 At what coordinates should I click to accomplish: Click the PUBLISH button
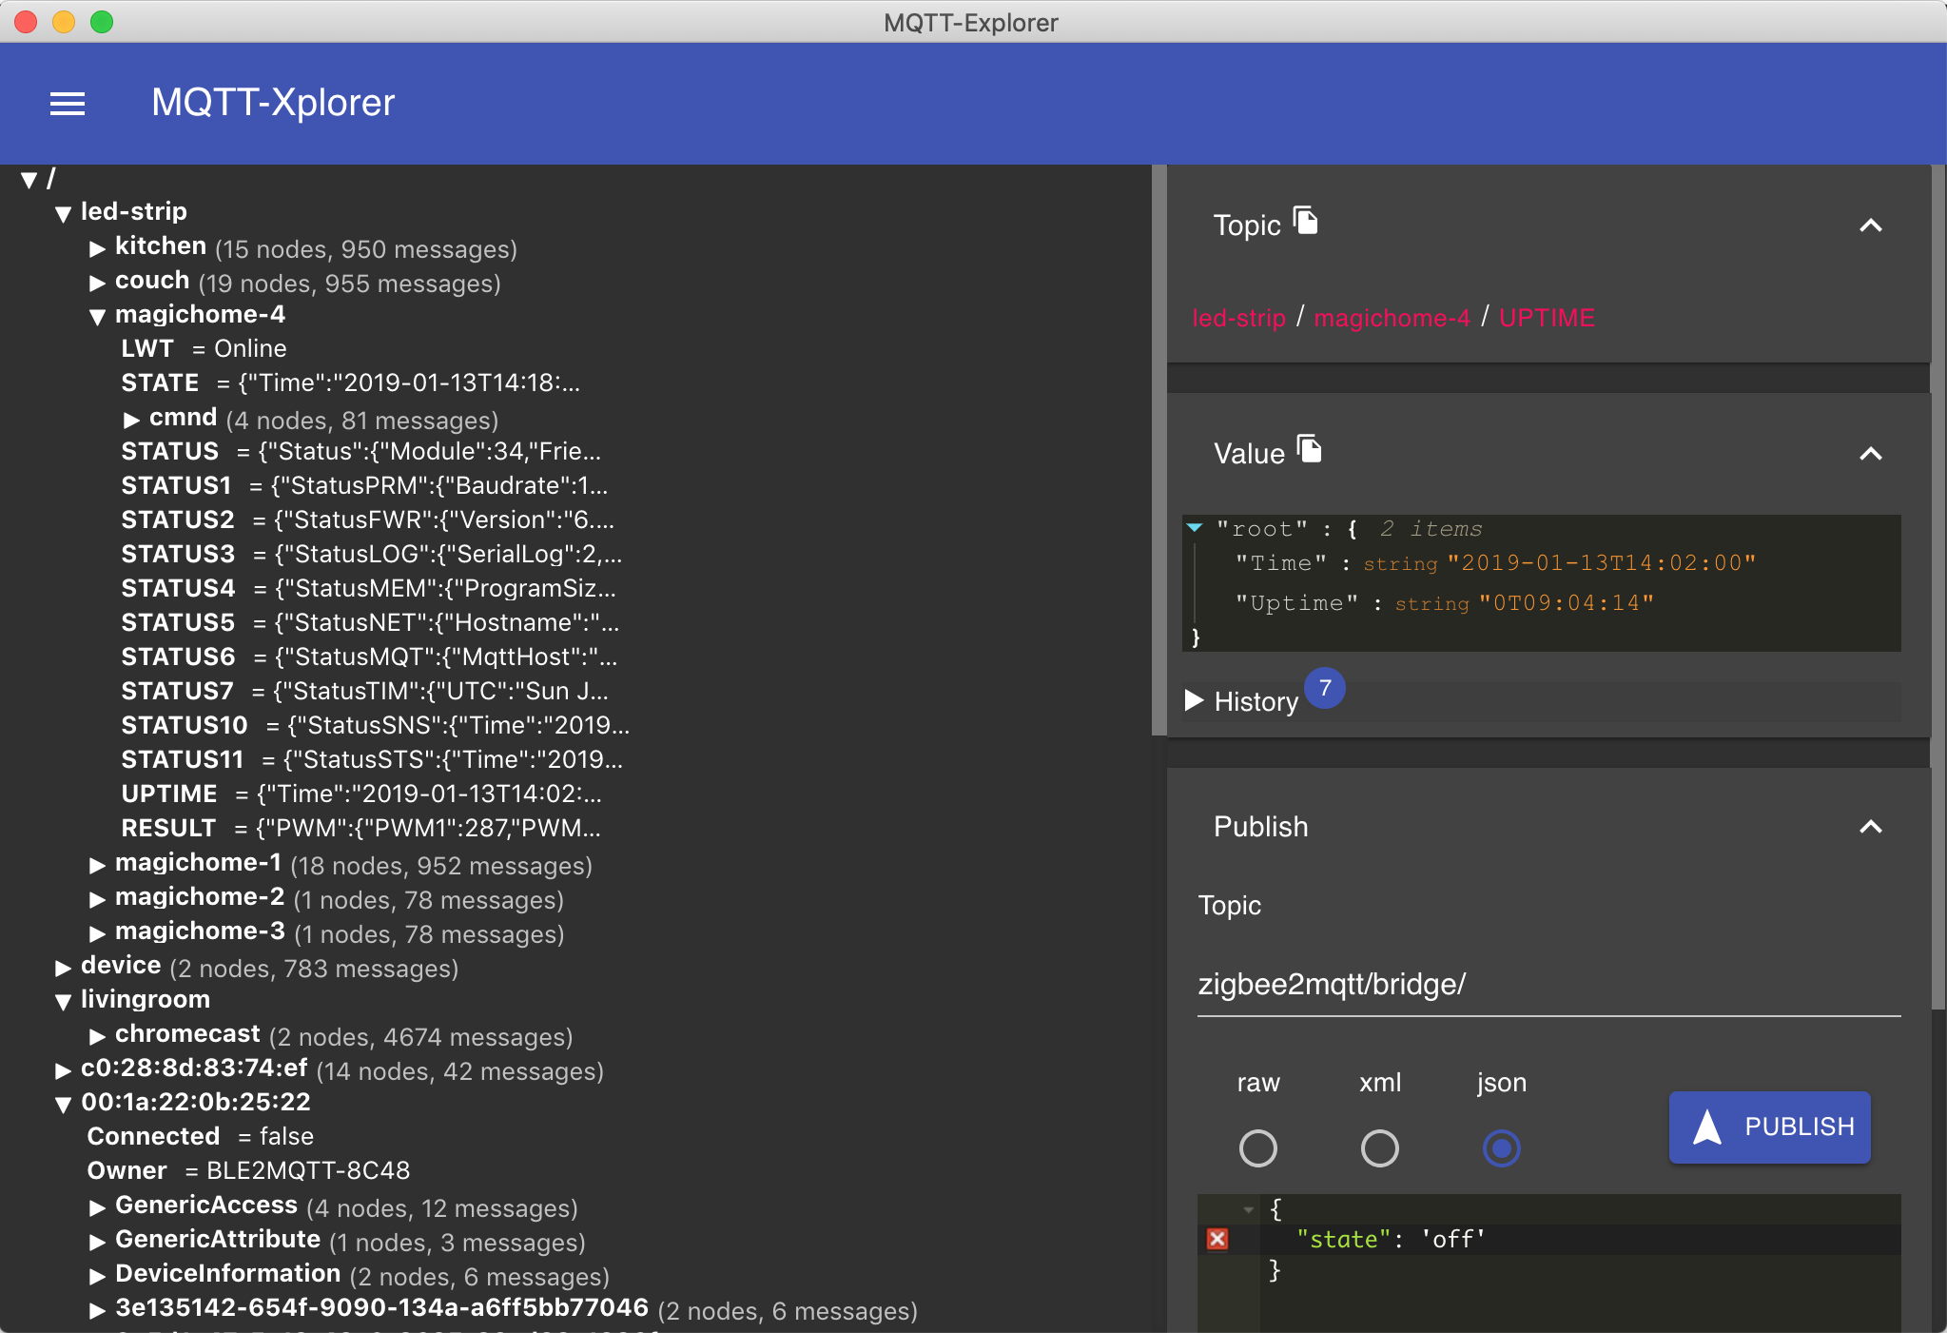[x=1769, y=1127]
